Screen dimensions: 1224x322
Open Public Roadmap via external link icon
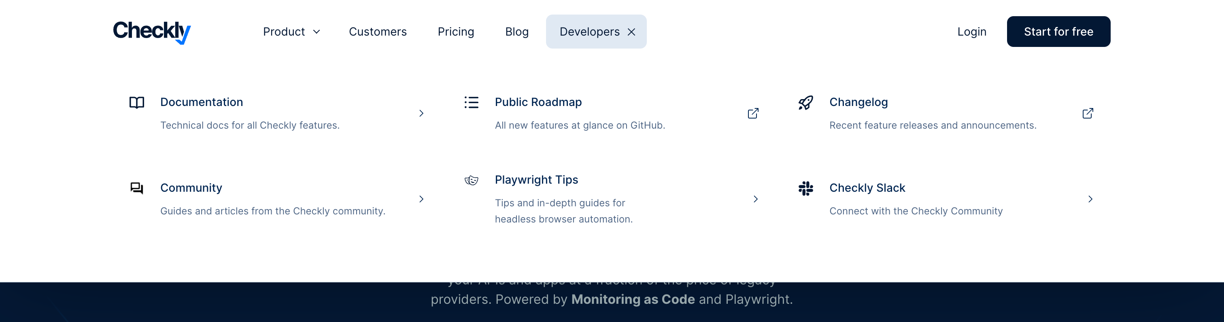[x=753, y=114]
